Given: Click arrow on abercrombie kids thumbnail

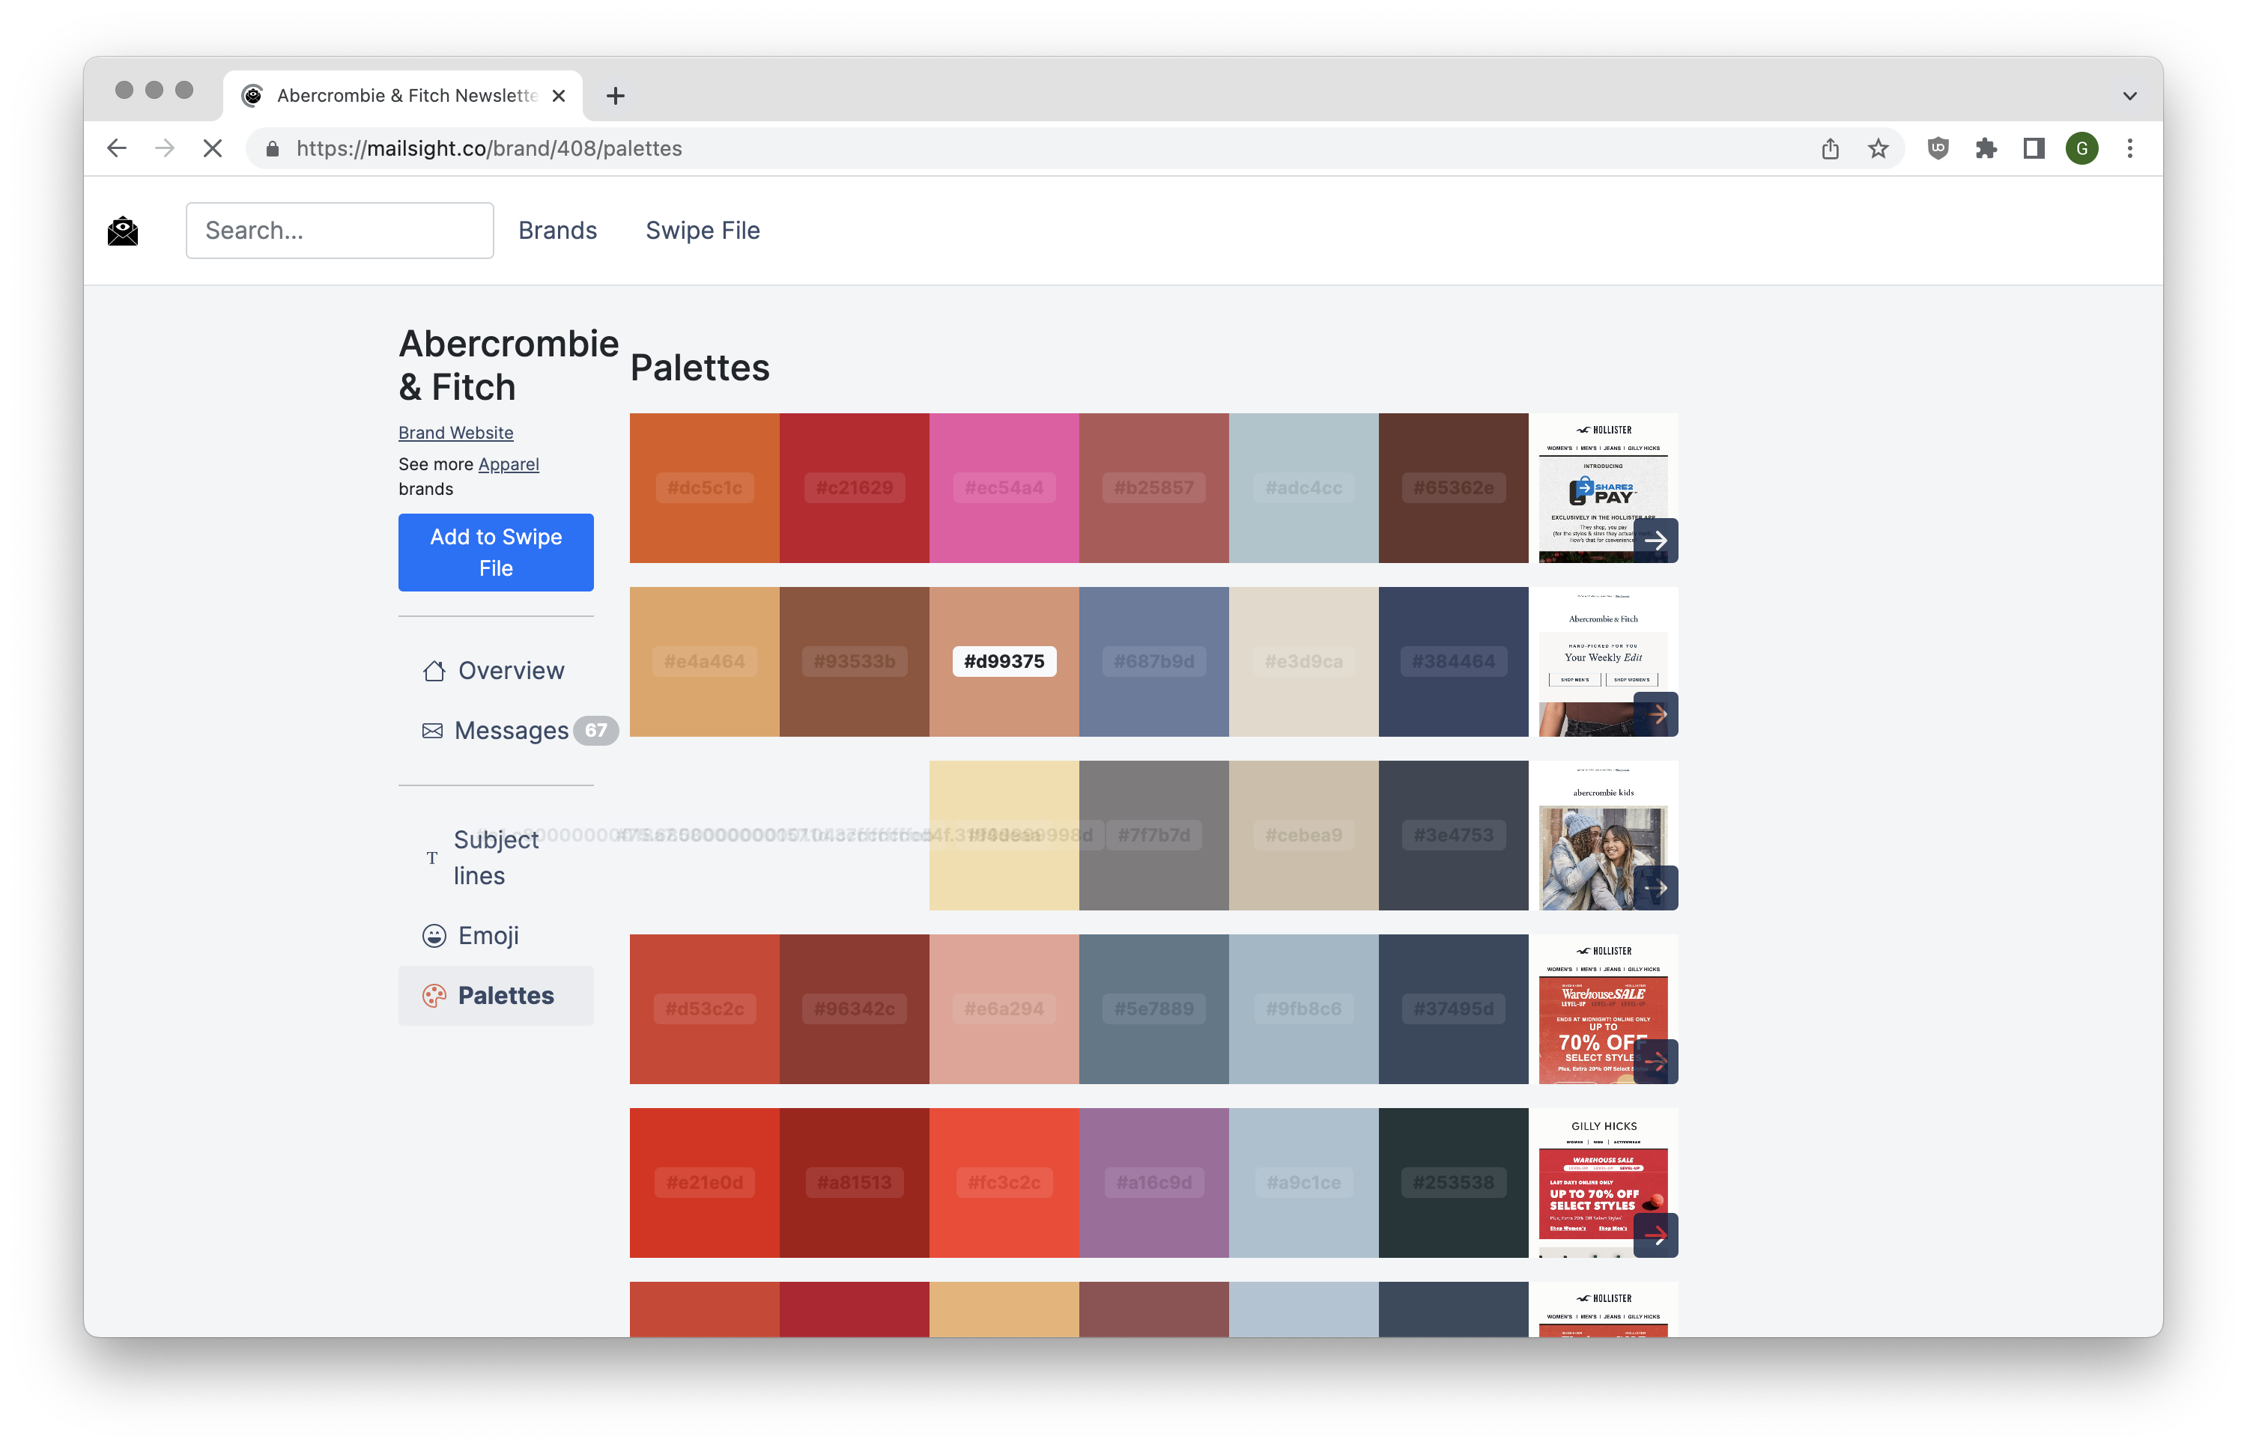Looking at the screenshot, I should (x=1655, y=888).
